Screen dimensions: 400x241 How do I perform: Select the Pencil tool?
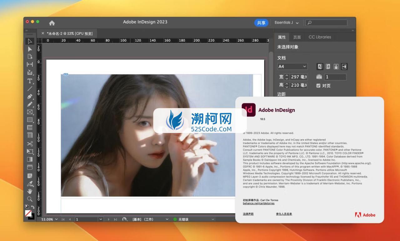[x=30, y=104]
